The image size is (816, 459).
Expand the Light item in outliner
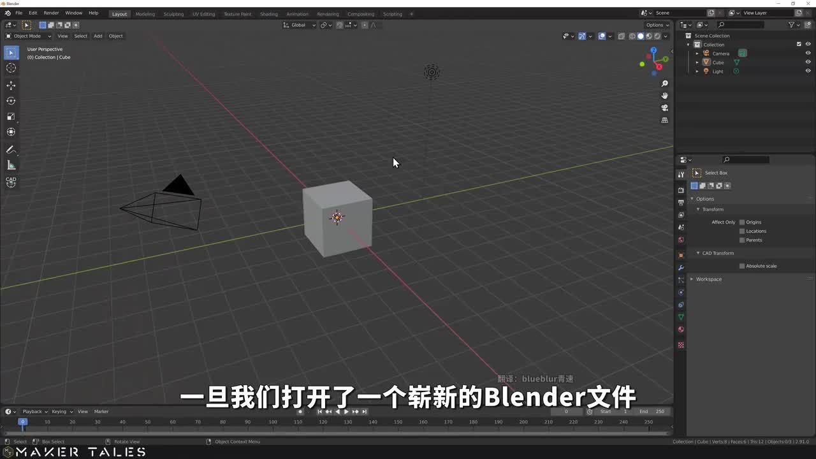click(697, 71)
